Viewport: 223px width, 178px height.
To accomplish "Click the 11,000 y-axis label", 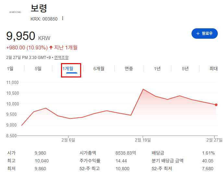I will click(x=13, y=82).
